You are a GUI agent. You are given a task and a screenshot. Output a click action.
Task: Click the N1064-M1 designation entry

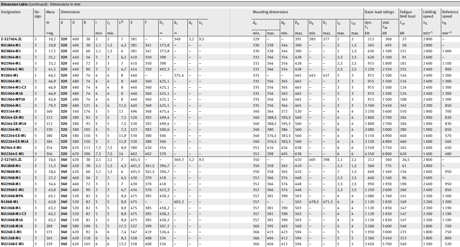pos(10,75)
